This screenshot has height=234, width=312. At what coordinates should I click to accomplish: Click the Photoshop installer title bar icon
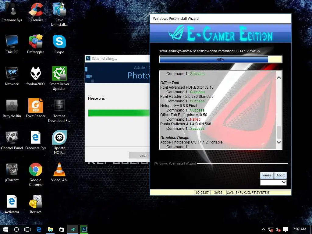pyautogui.click(x=88, y=58)
